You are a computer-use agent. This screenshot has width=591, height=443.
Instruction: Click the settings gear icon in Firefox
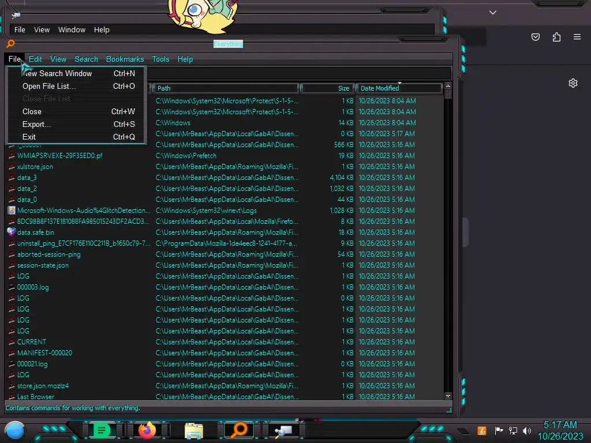(x=573, y=83)
